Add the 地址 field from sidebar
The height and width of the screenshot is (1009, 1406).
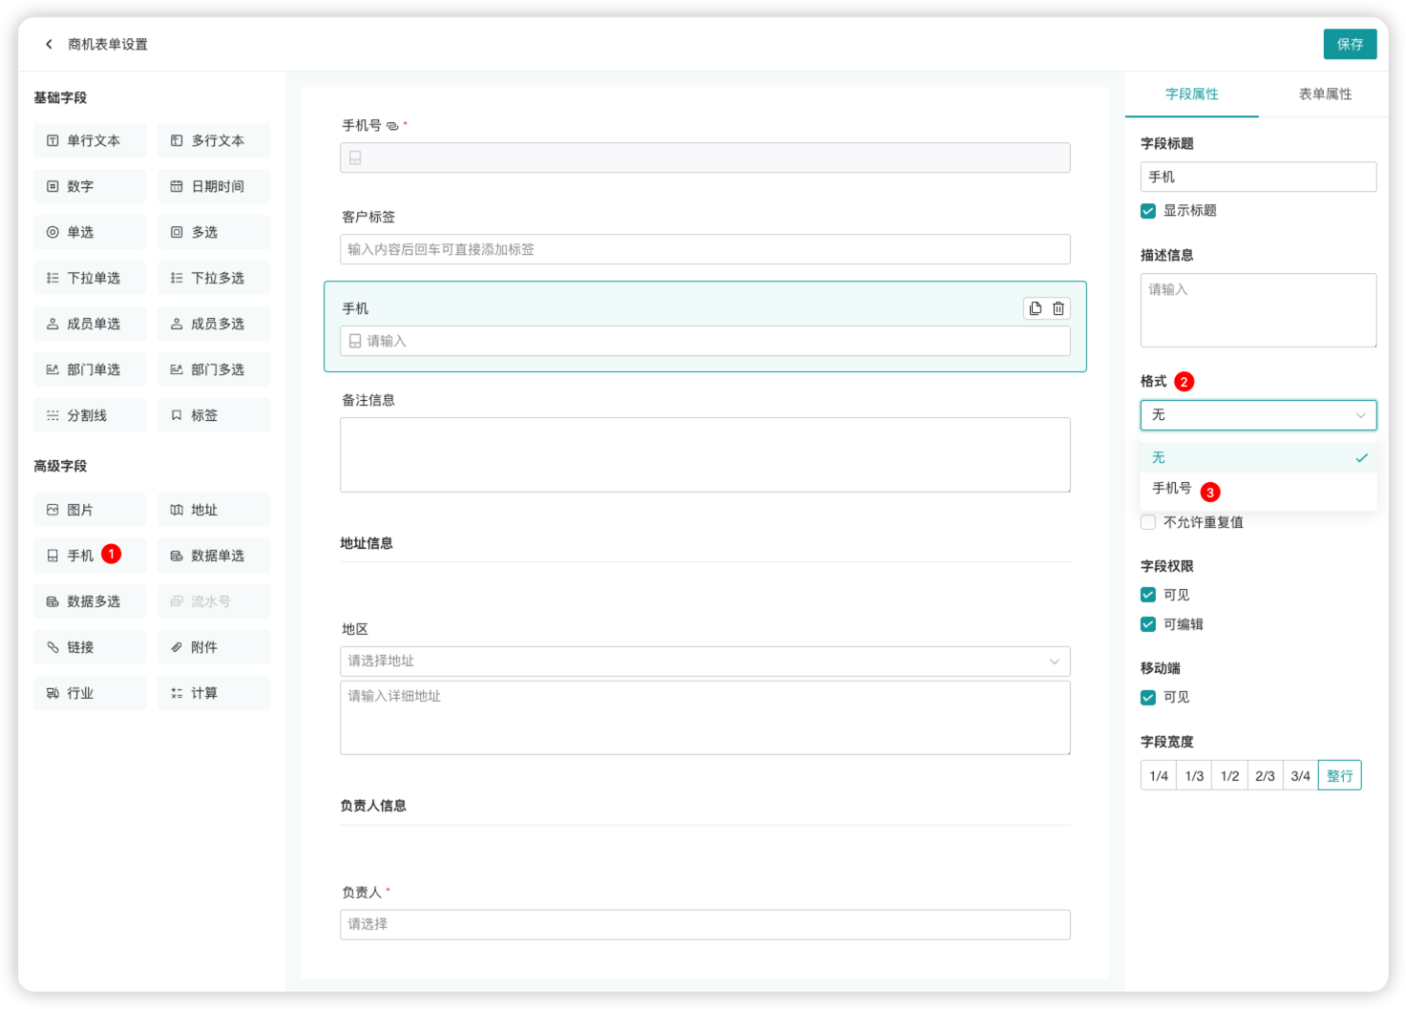214,510
